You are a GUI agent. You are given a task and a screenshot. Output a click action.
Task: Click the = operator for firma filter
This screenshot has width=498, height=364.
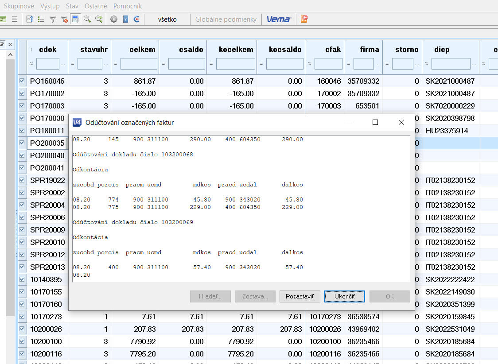click(x=348, y=64)
